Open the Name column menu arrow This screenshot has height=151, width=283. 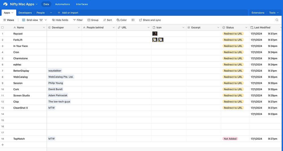[x=44, y=28]
